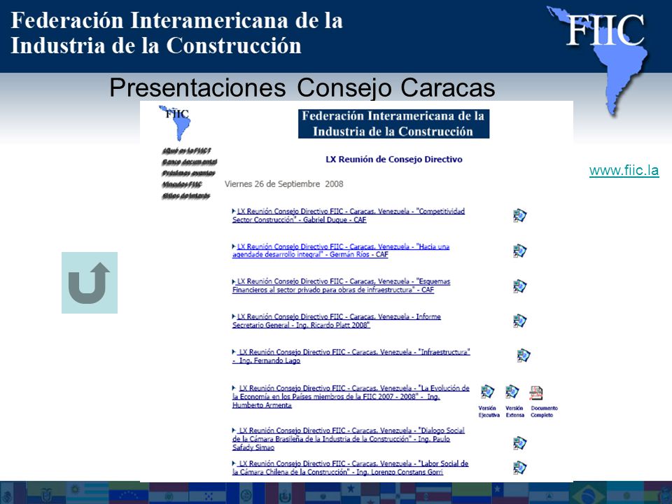672x504 pixels.
Task: Open download icon for Informe Secretario General
Action: [x=519, y=321]
